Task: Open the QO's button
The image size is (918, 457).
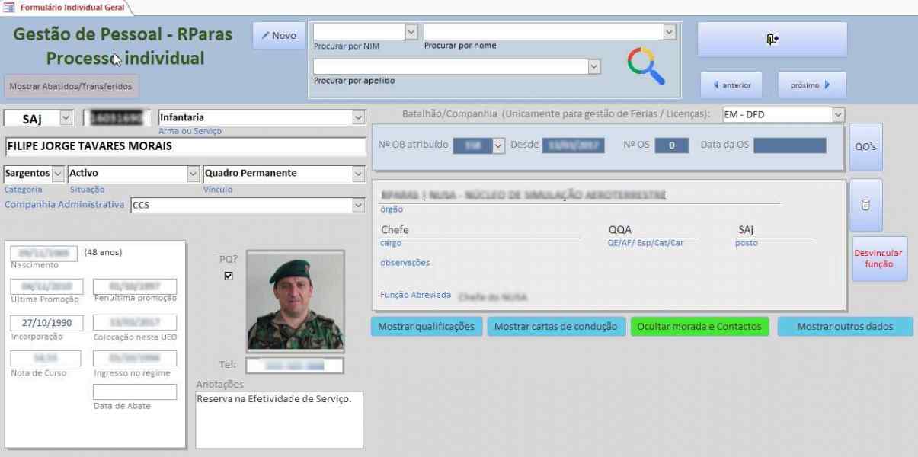Action: pyautogui.click(x=865, y=146)
